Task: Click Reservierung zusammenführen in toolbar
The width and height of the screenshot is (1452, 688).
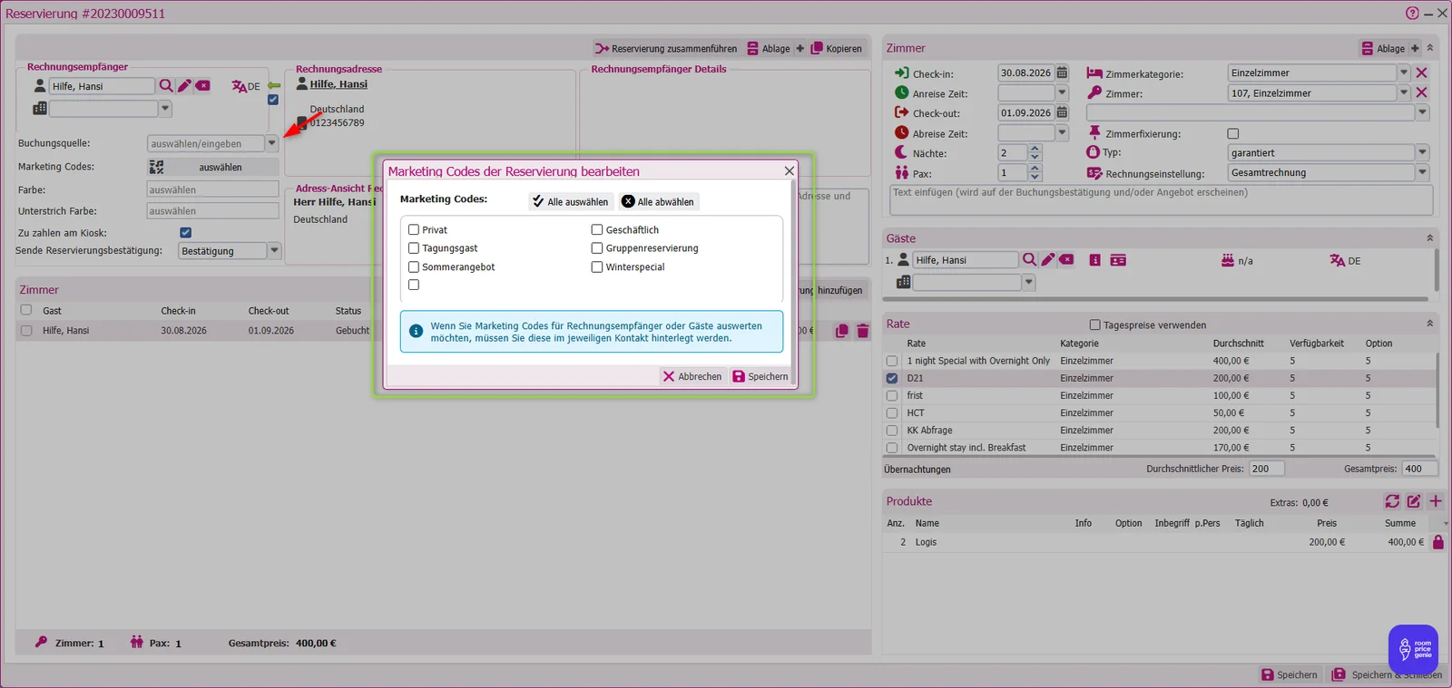Action: (666, 49)
